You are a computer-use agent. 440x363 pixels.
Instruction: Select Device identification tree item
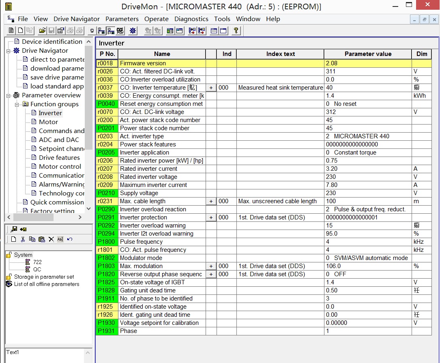coord(52,41)
